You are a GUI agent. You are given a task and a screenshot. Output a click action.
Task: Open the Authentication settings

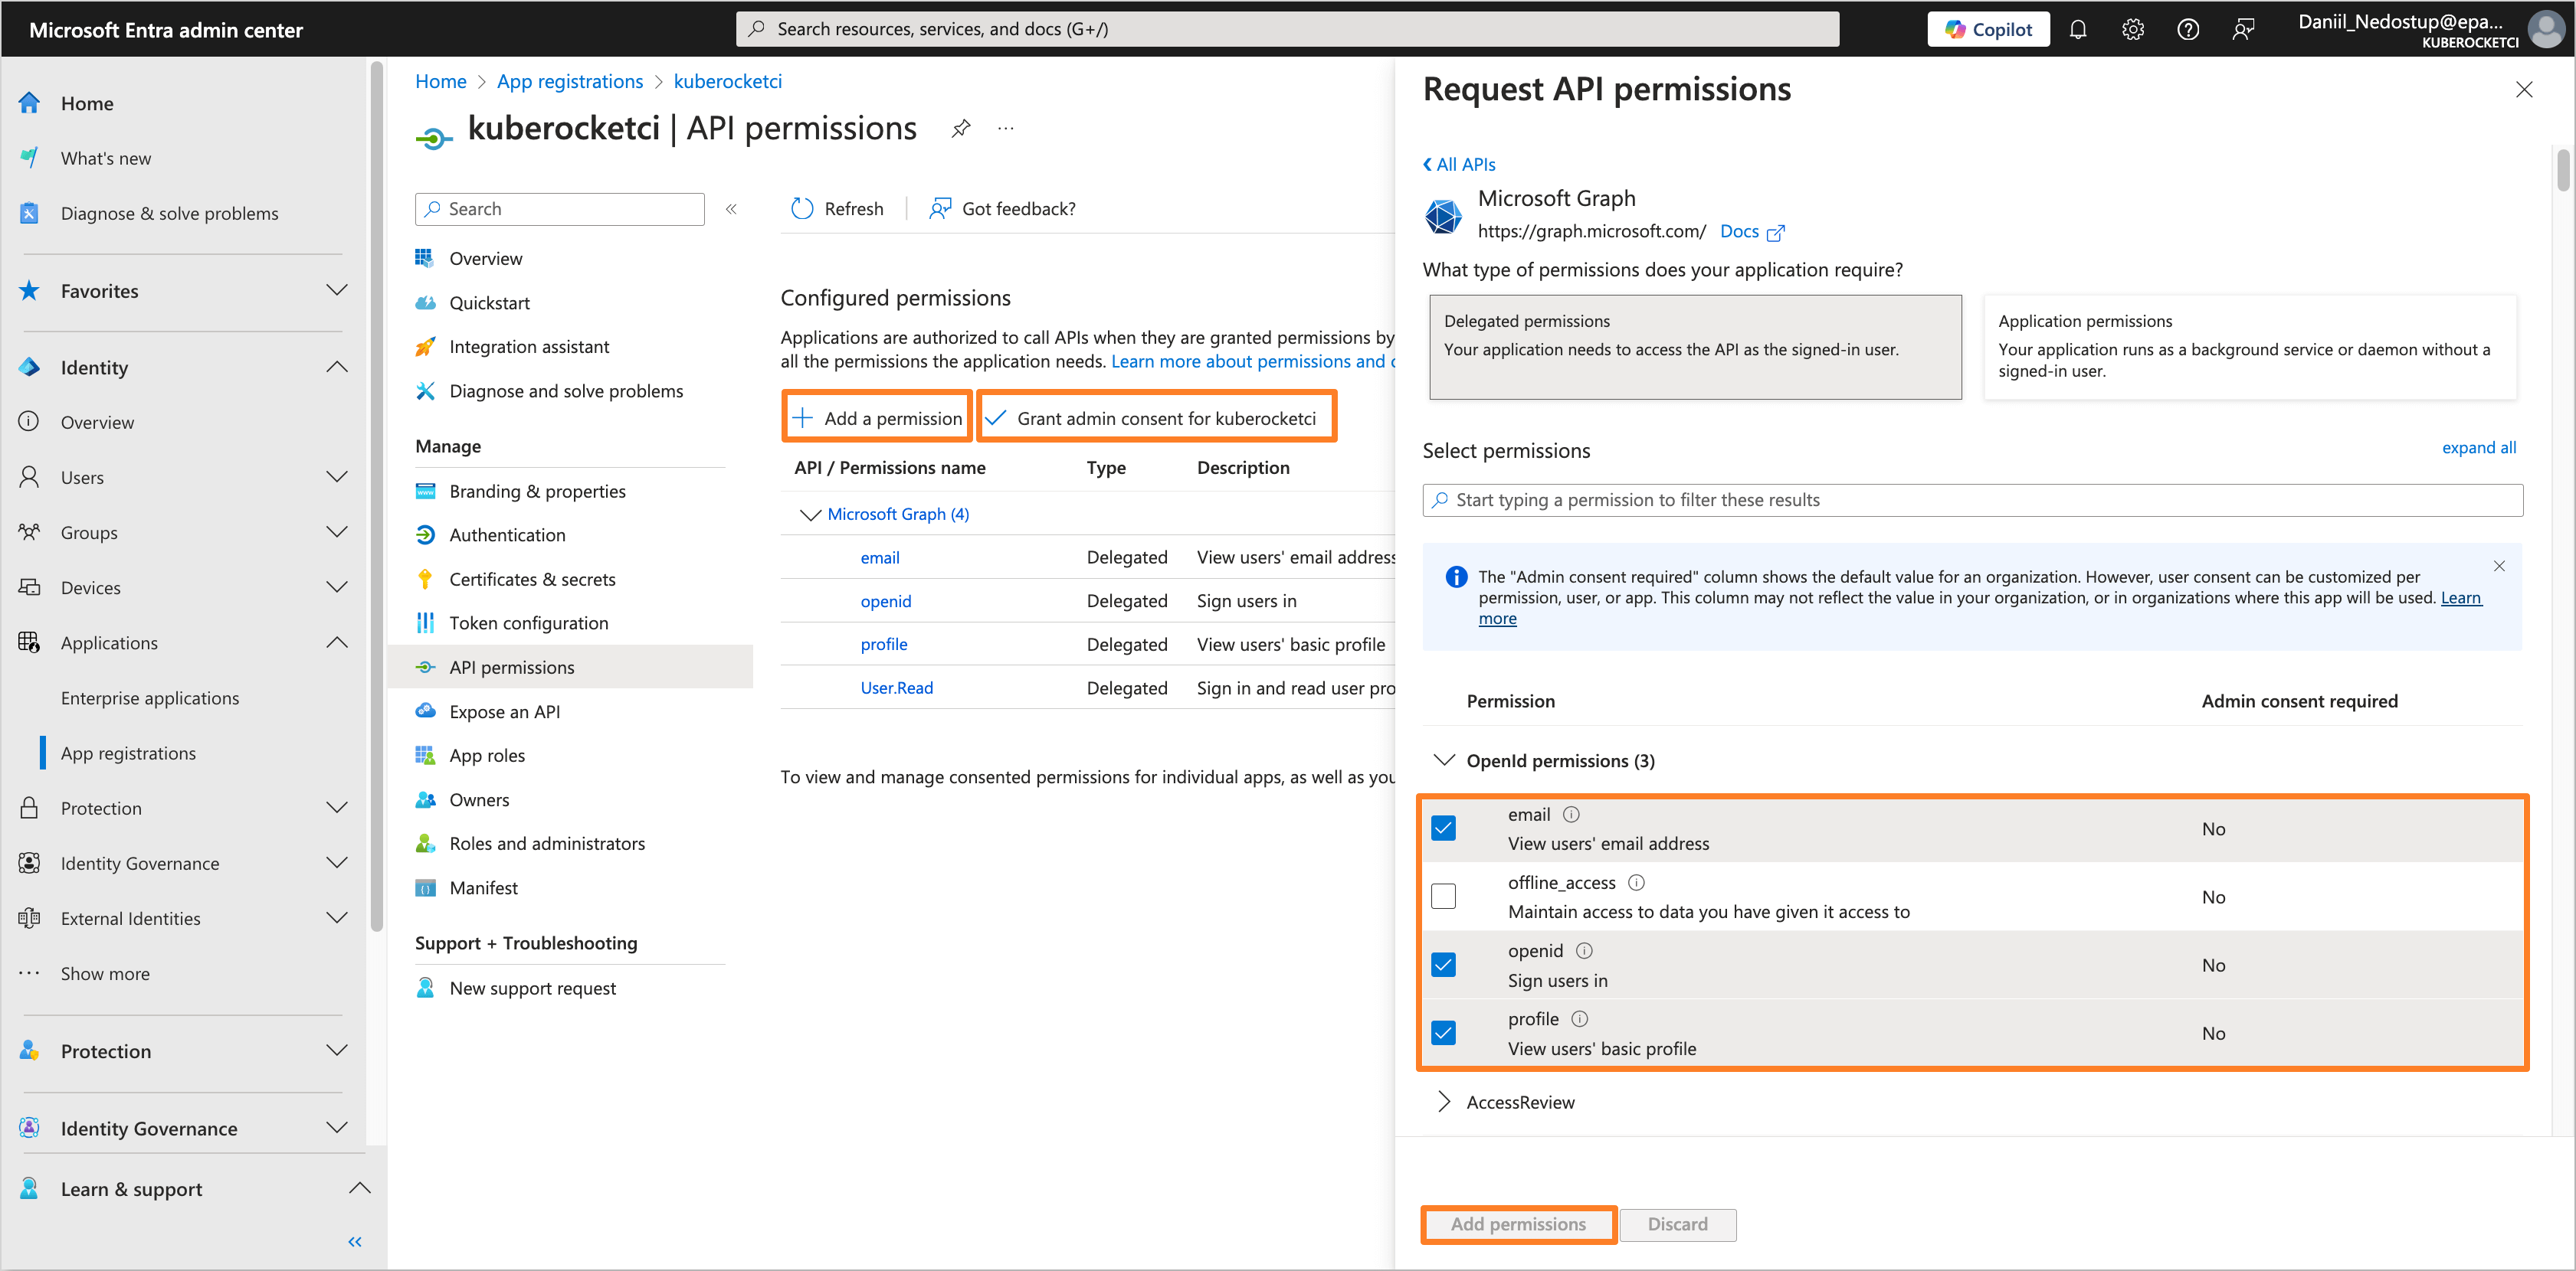coord(507,534)
